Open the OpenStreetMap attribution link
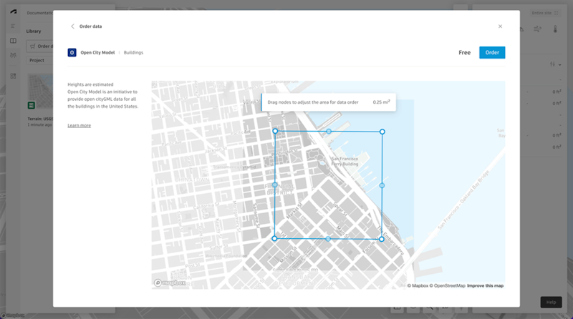The height and width of the screenshot is (319, 573). click(x=447, y=286)
